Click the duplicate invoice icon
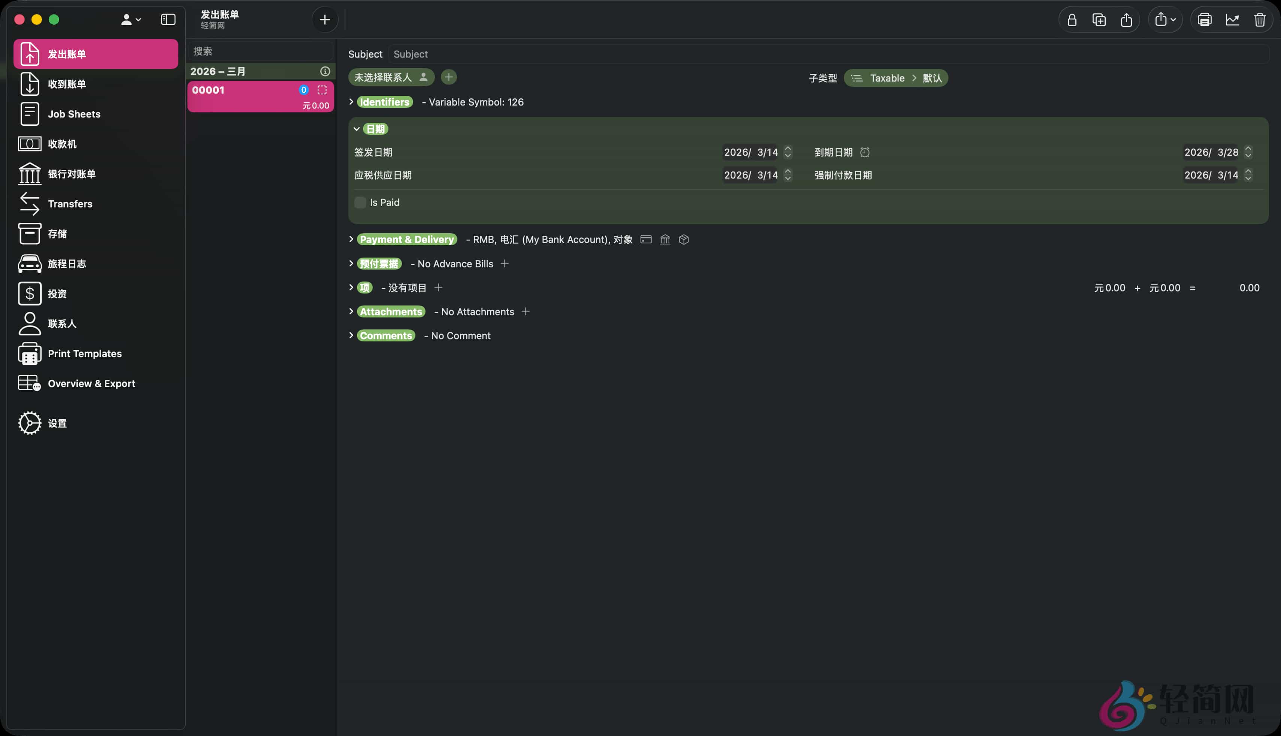 click(x=1099, y=20)
